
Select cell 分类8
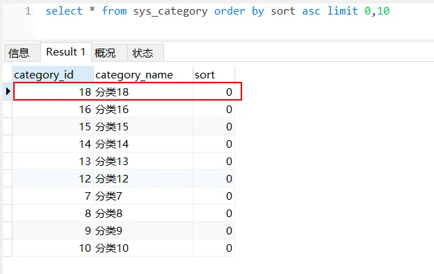(x=143, y=213)
